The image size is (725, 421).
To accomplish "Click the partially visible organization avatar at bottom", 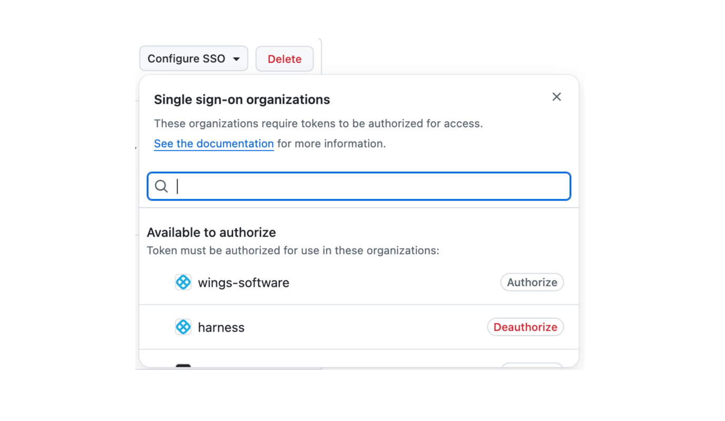I will [x=183, y=365].
